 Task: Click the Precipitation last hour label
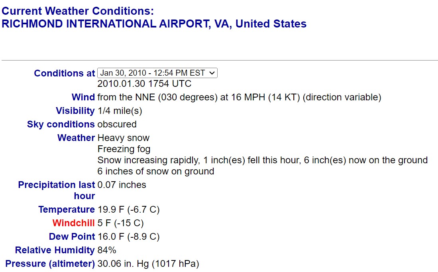pyautogui.click(x=57, y=190)
